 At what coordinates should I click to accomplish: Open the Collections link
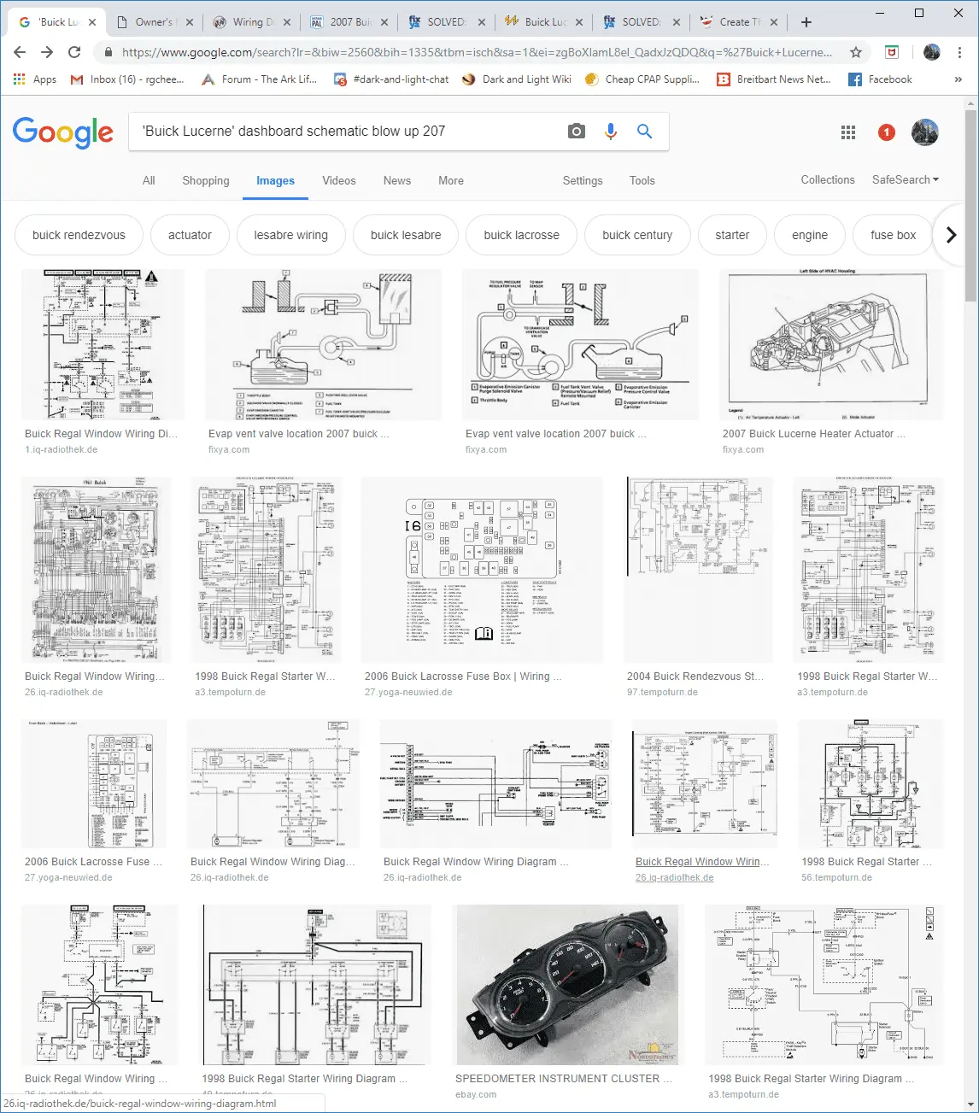pyautogui.click(x=827, y=180)
